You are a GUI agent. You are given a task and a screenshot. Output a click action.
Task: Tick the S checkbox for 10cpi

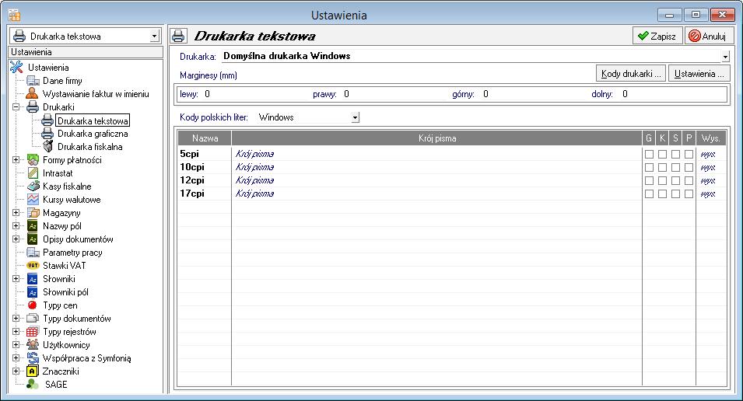click(676, 168)
